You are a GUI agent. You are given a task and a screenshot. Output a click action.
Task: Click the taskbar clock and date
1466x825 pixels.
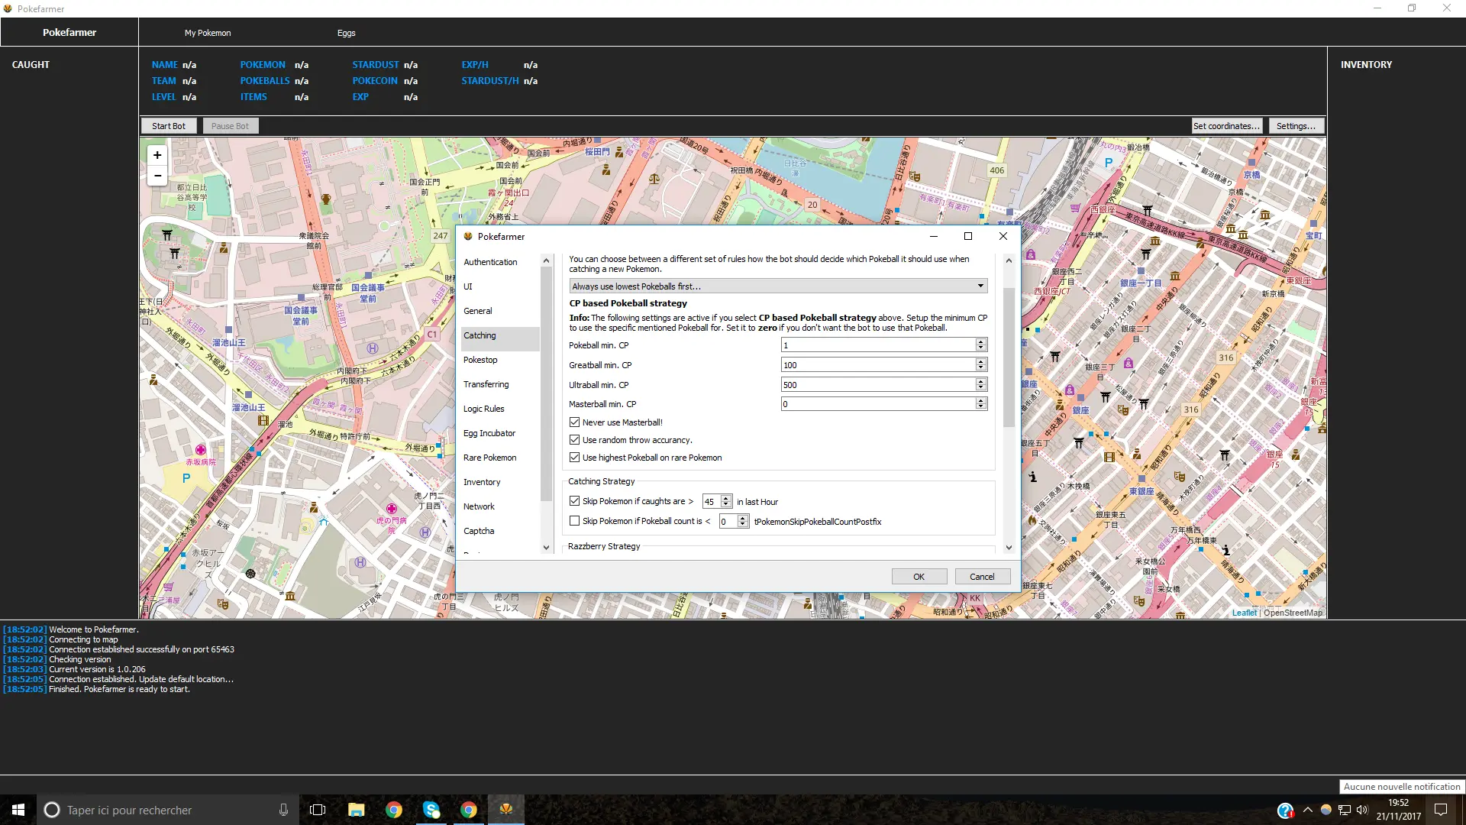pos(1399,810)
